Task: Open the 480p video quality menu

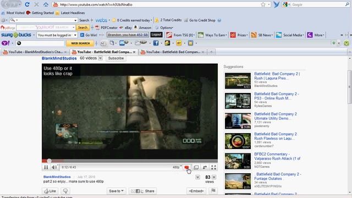Action: point(177,167)
